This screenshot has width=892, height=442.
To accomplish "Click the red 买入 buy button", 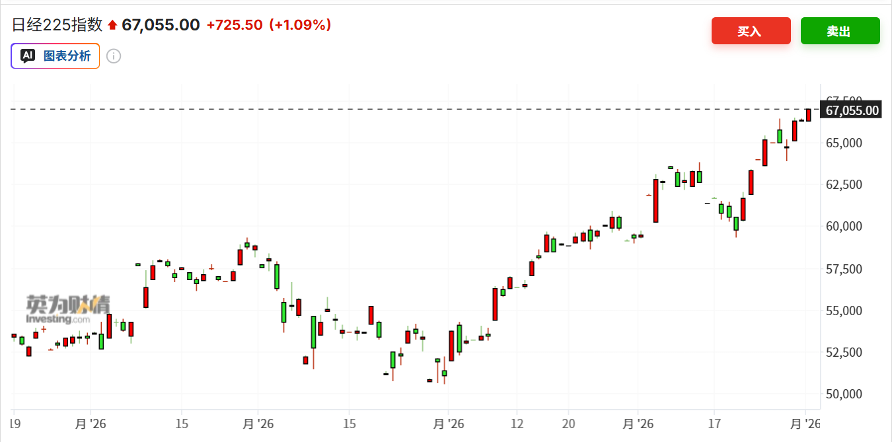I will coord(751,31).
